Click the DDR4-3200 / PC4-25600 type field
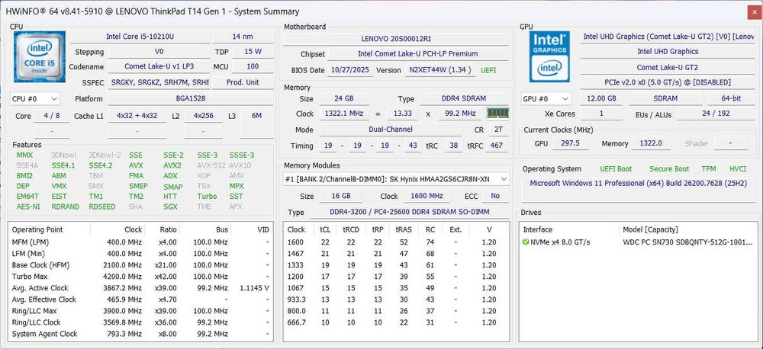Screen dimensions: 763x349 [x=410, y=213]
